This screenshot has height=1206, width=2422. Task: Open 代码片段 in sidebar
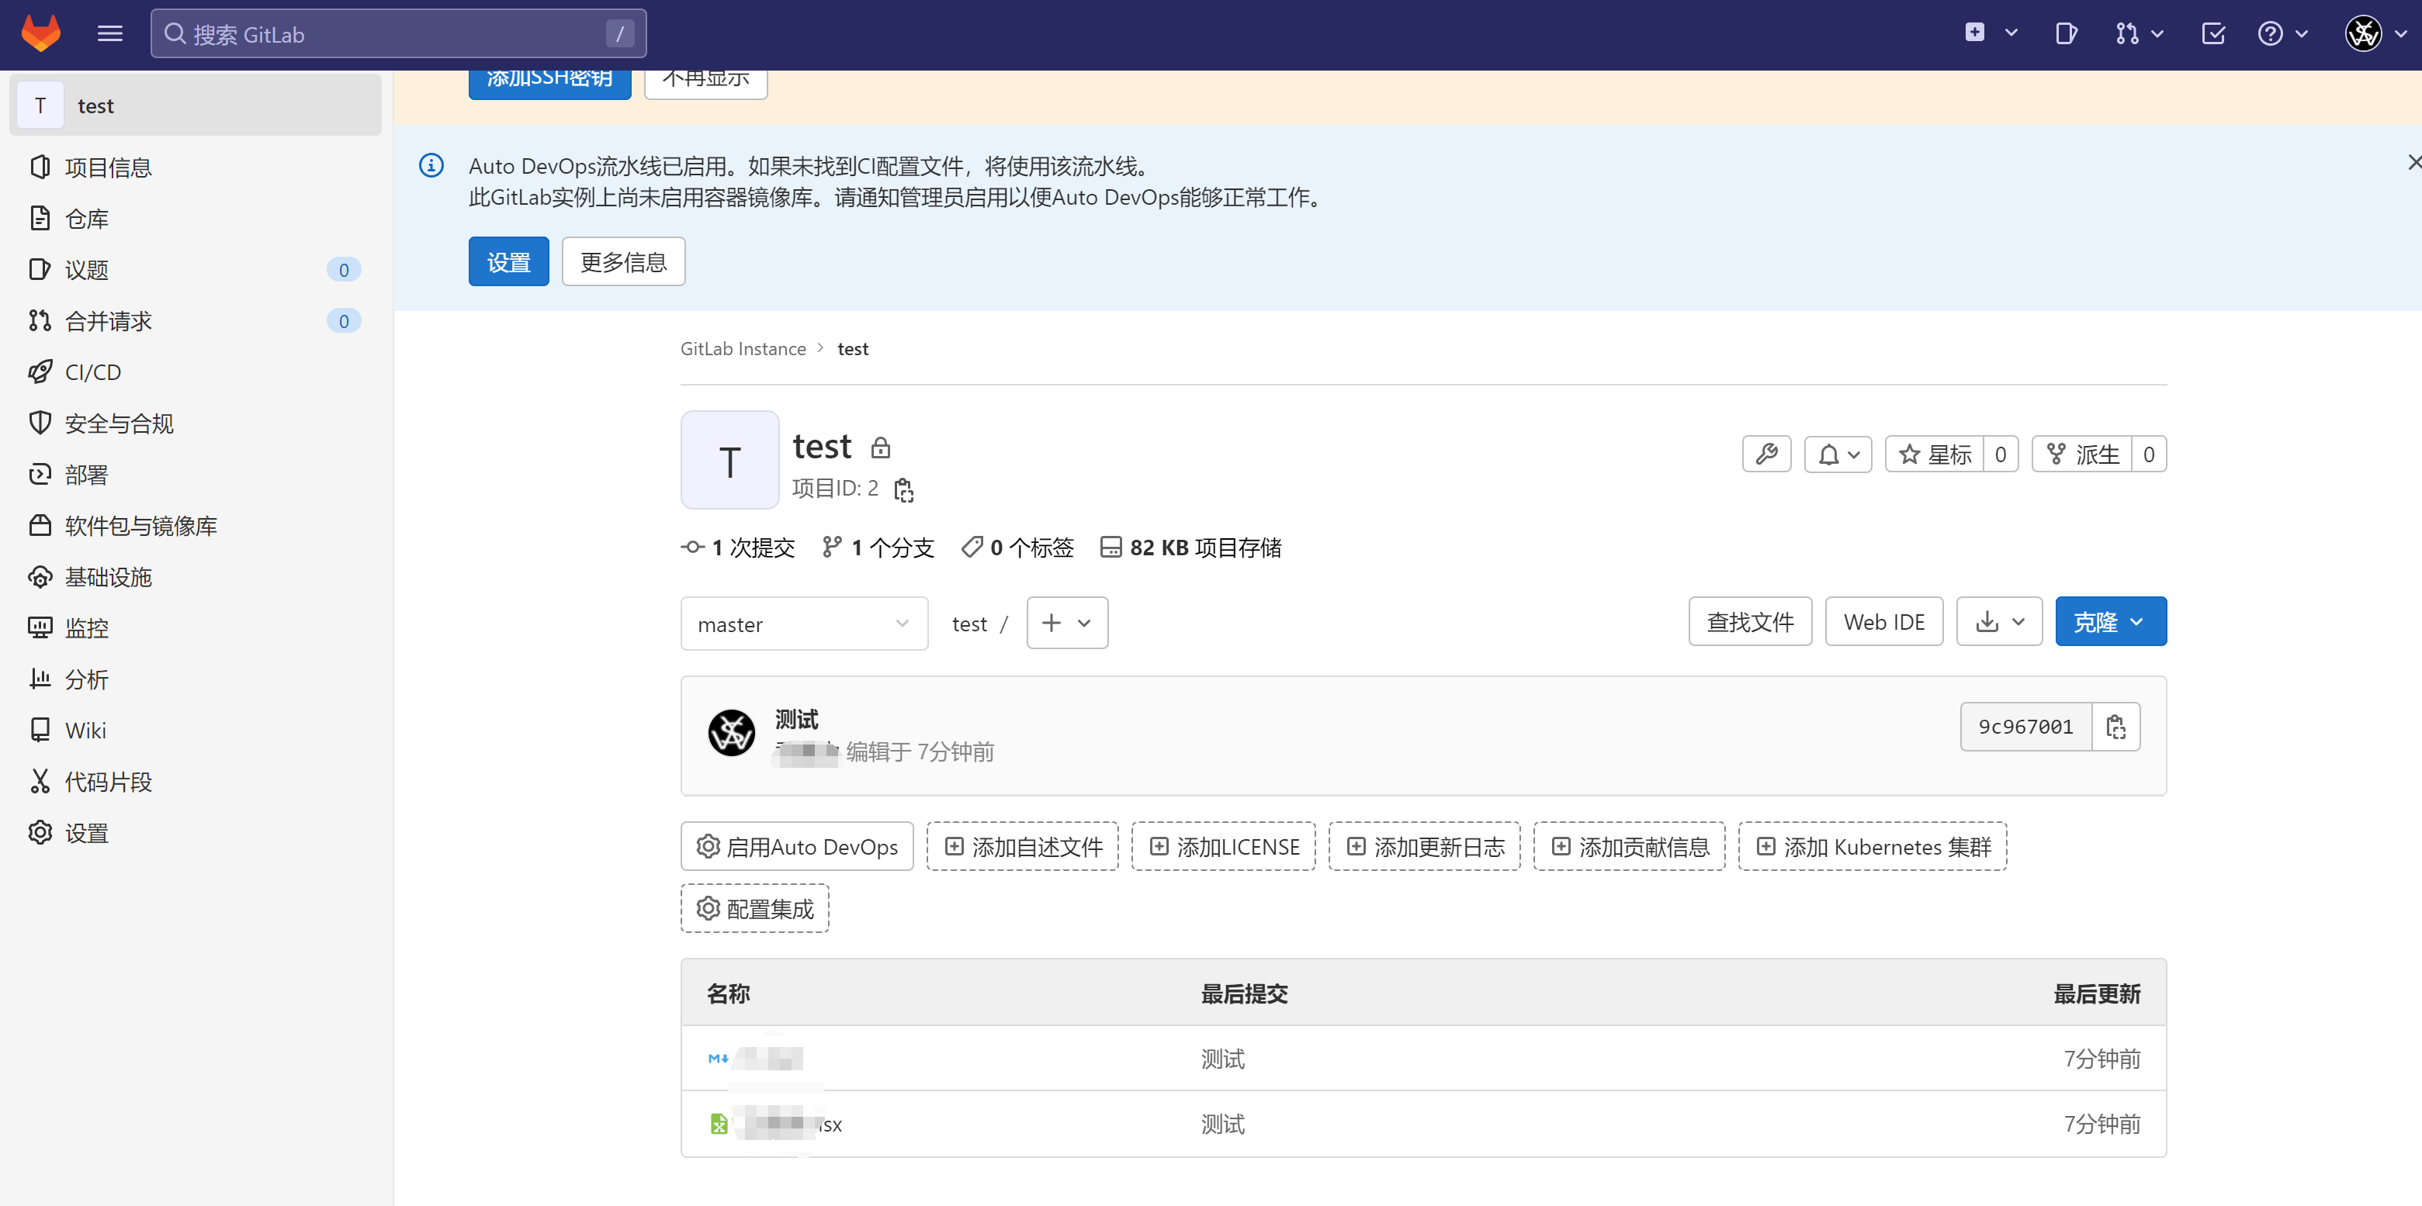(196, 782)
